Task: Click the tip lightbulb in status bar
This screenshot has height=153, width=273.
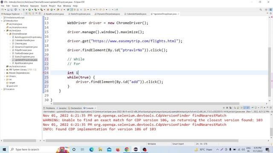Action: pyautogui.click(x=271, y=144)
